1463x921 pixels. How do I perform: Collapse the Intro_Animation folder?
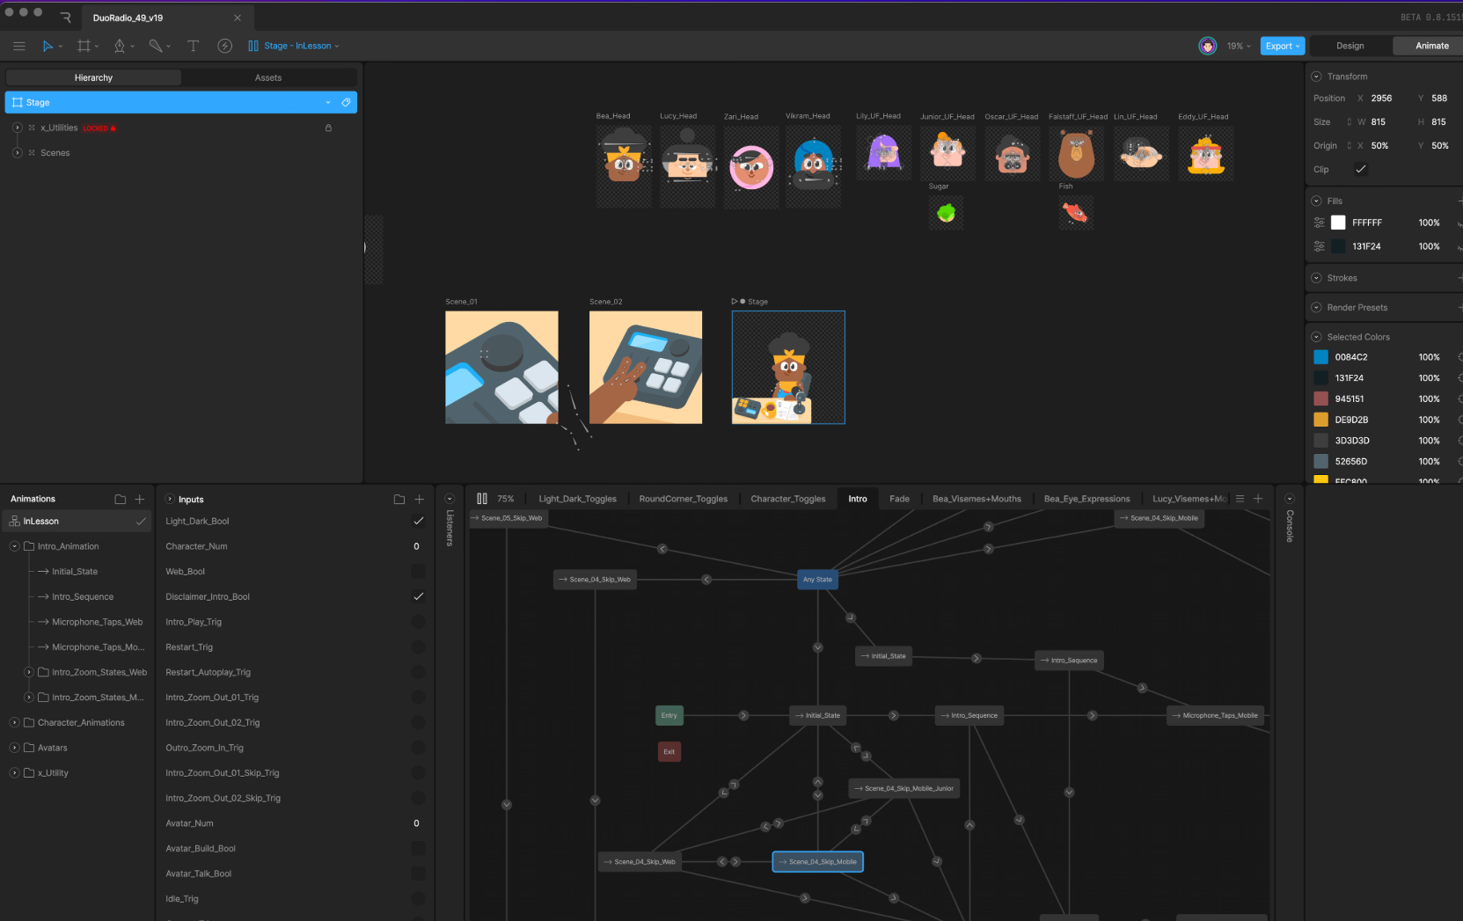click(14, 547)
